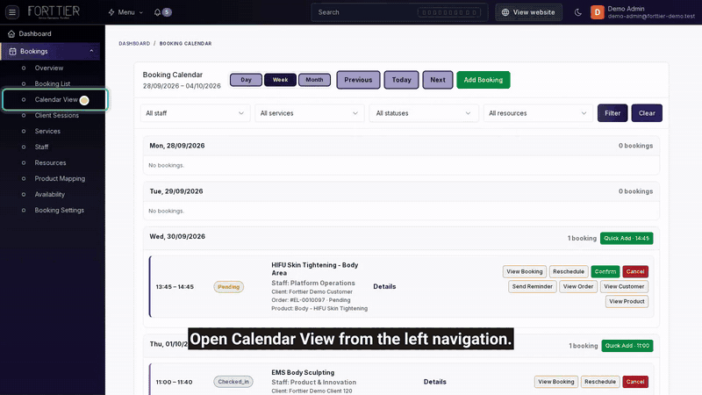
Task: Switch the calendar to Week view
Action: coord(280,80)
